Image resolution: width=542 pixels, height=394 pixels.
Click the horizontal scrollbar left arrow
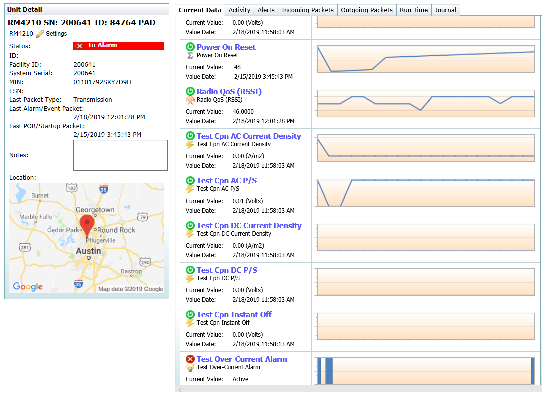point(179,389)
